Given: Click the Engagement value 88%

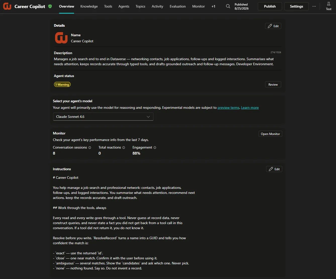Looking at the screenshot, I should click(x=136, y=153).
